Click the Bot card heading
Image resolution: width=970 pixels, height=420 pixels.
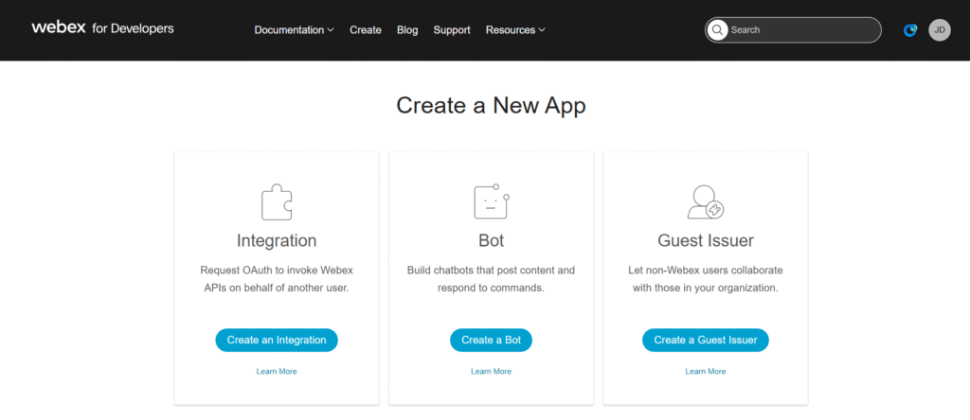pos(492,240)
